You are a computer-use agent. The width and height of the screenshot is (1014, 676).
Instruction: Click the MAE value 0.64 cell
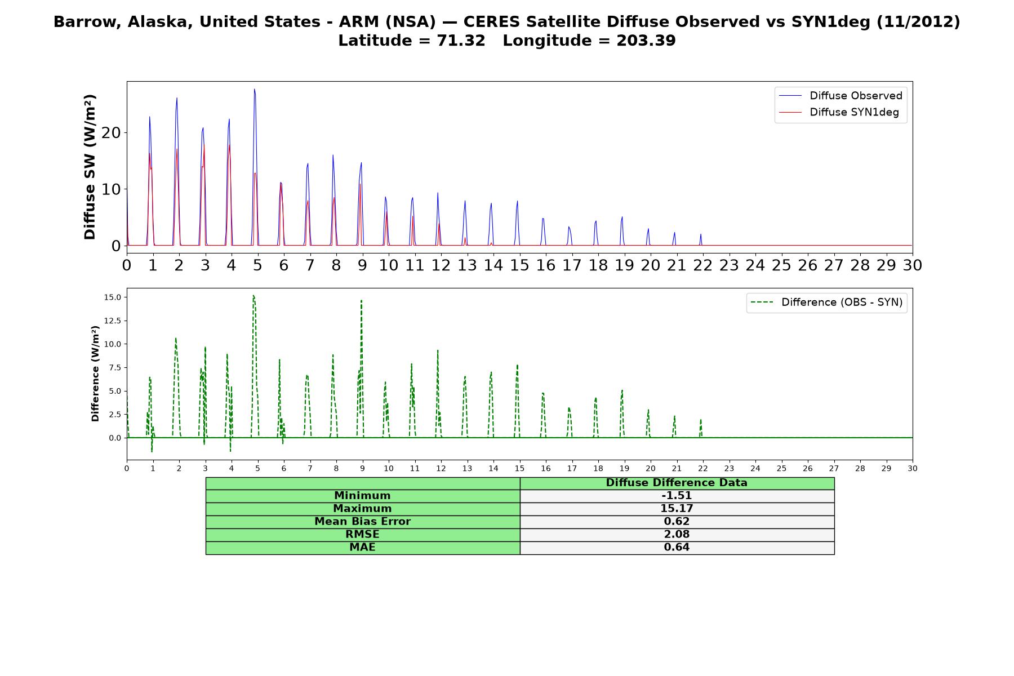677,548
